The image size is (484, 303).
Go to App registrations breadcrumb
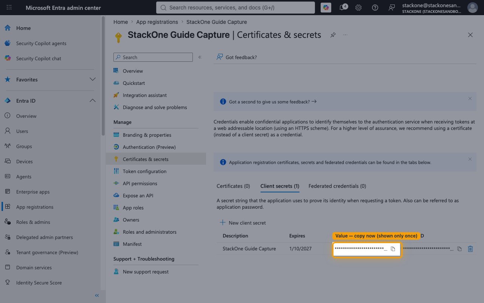157,22
